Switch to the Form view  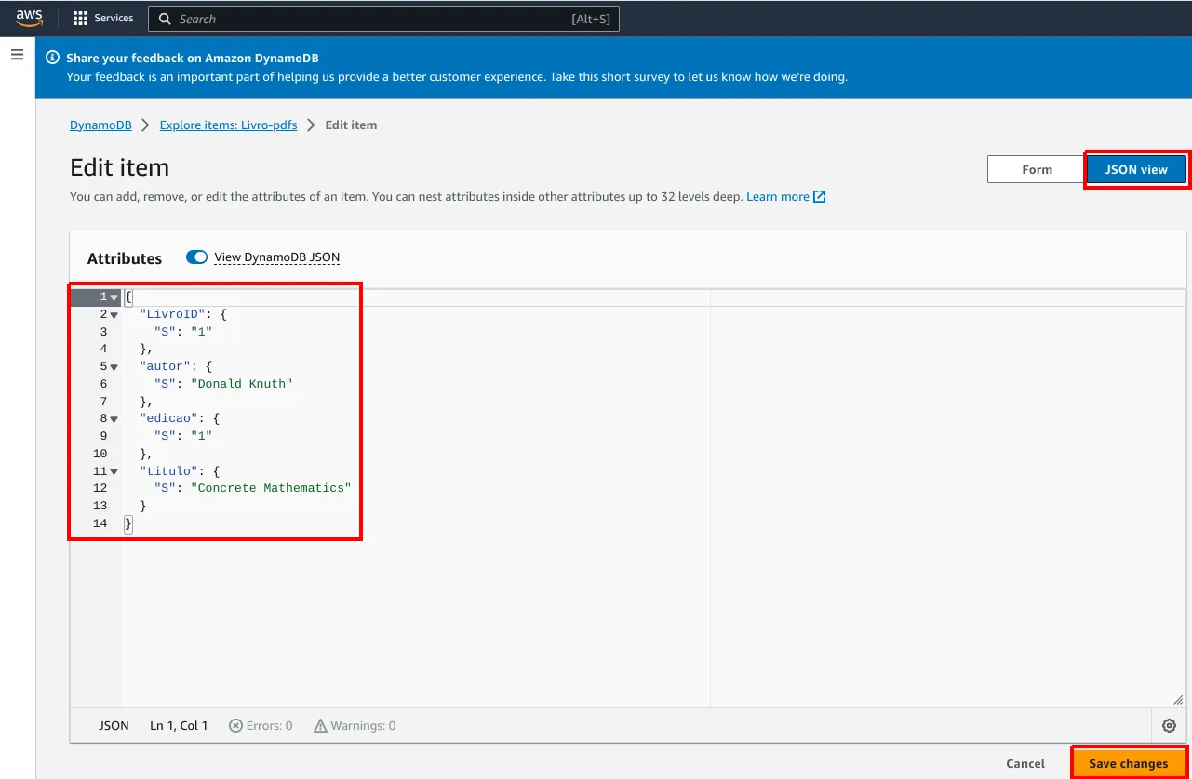pos(1037,169)
